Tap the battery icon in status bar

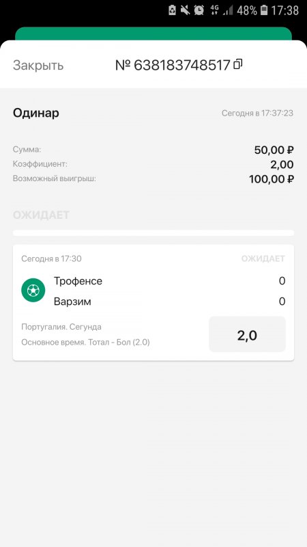264,10
